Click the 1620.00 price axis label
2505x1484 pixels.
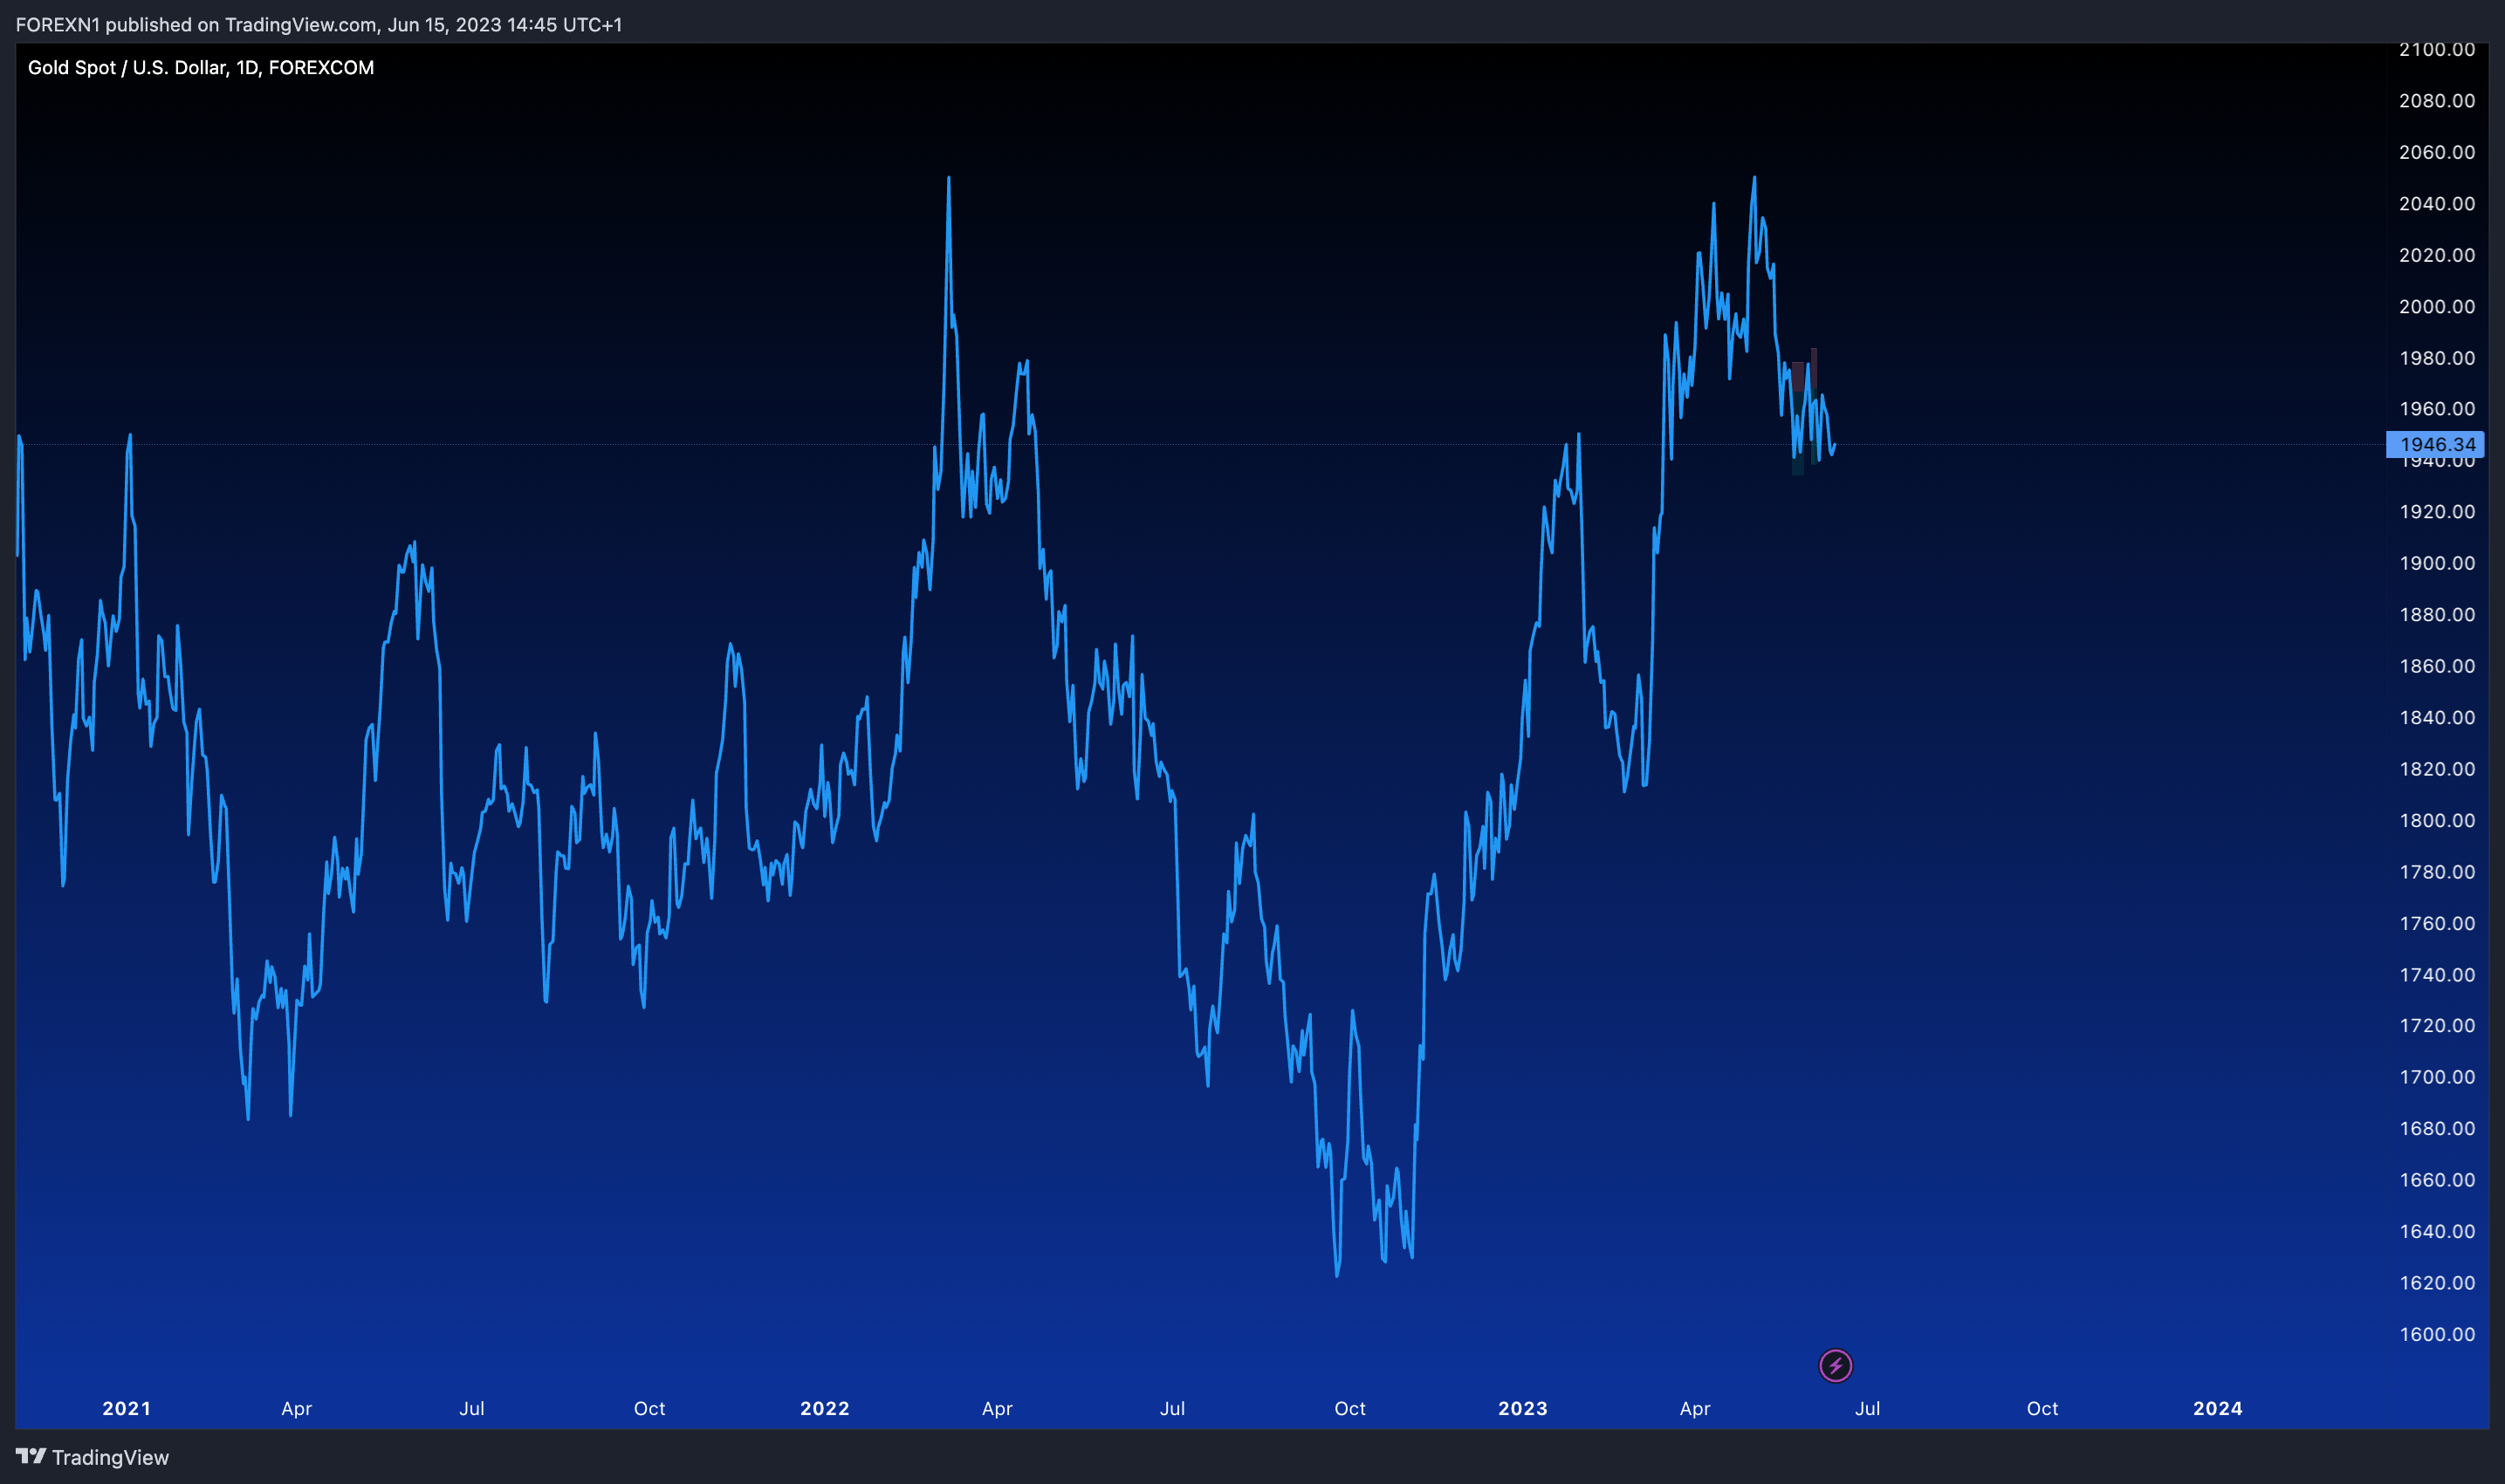pos(2437,1283)
